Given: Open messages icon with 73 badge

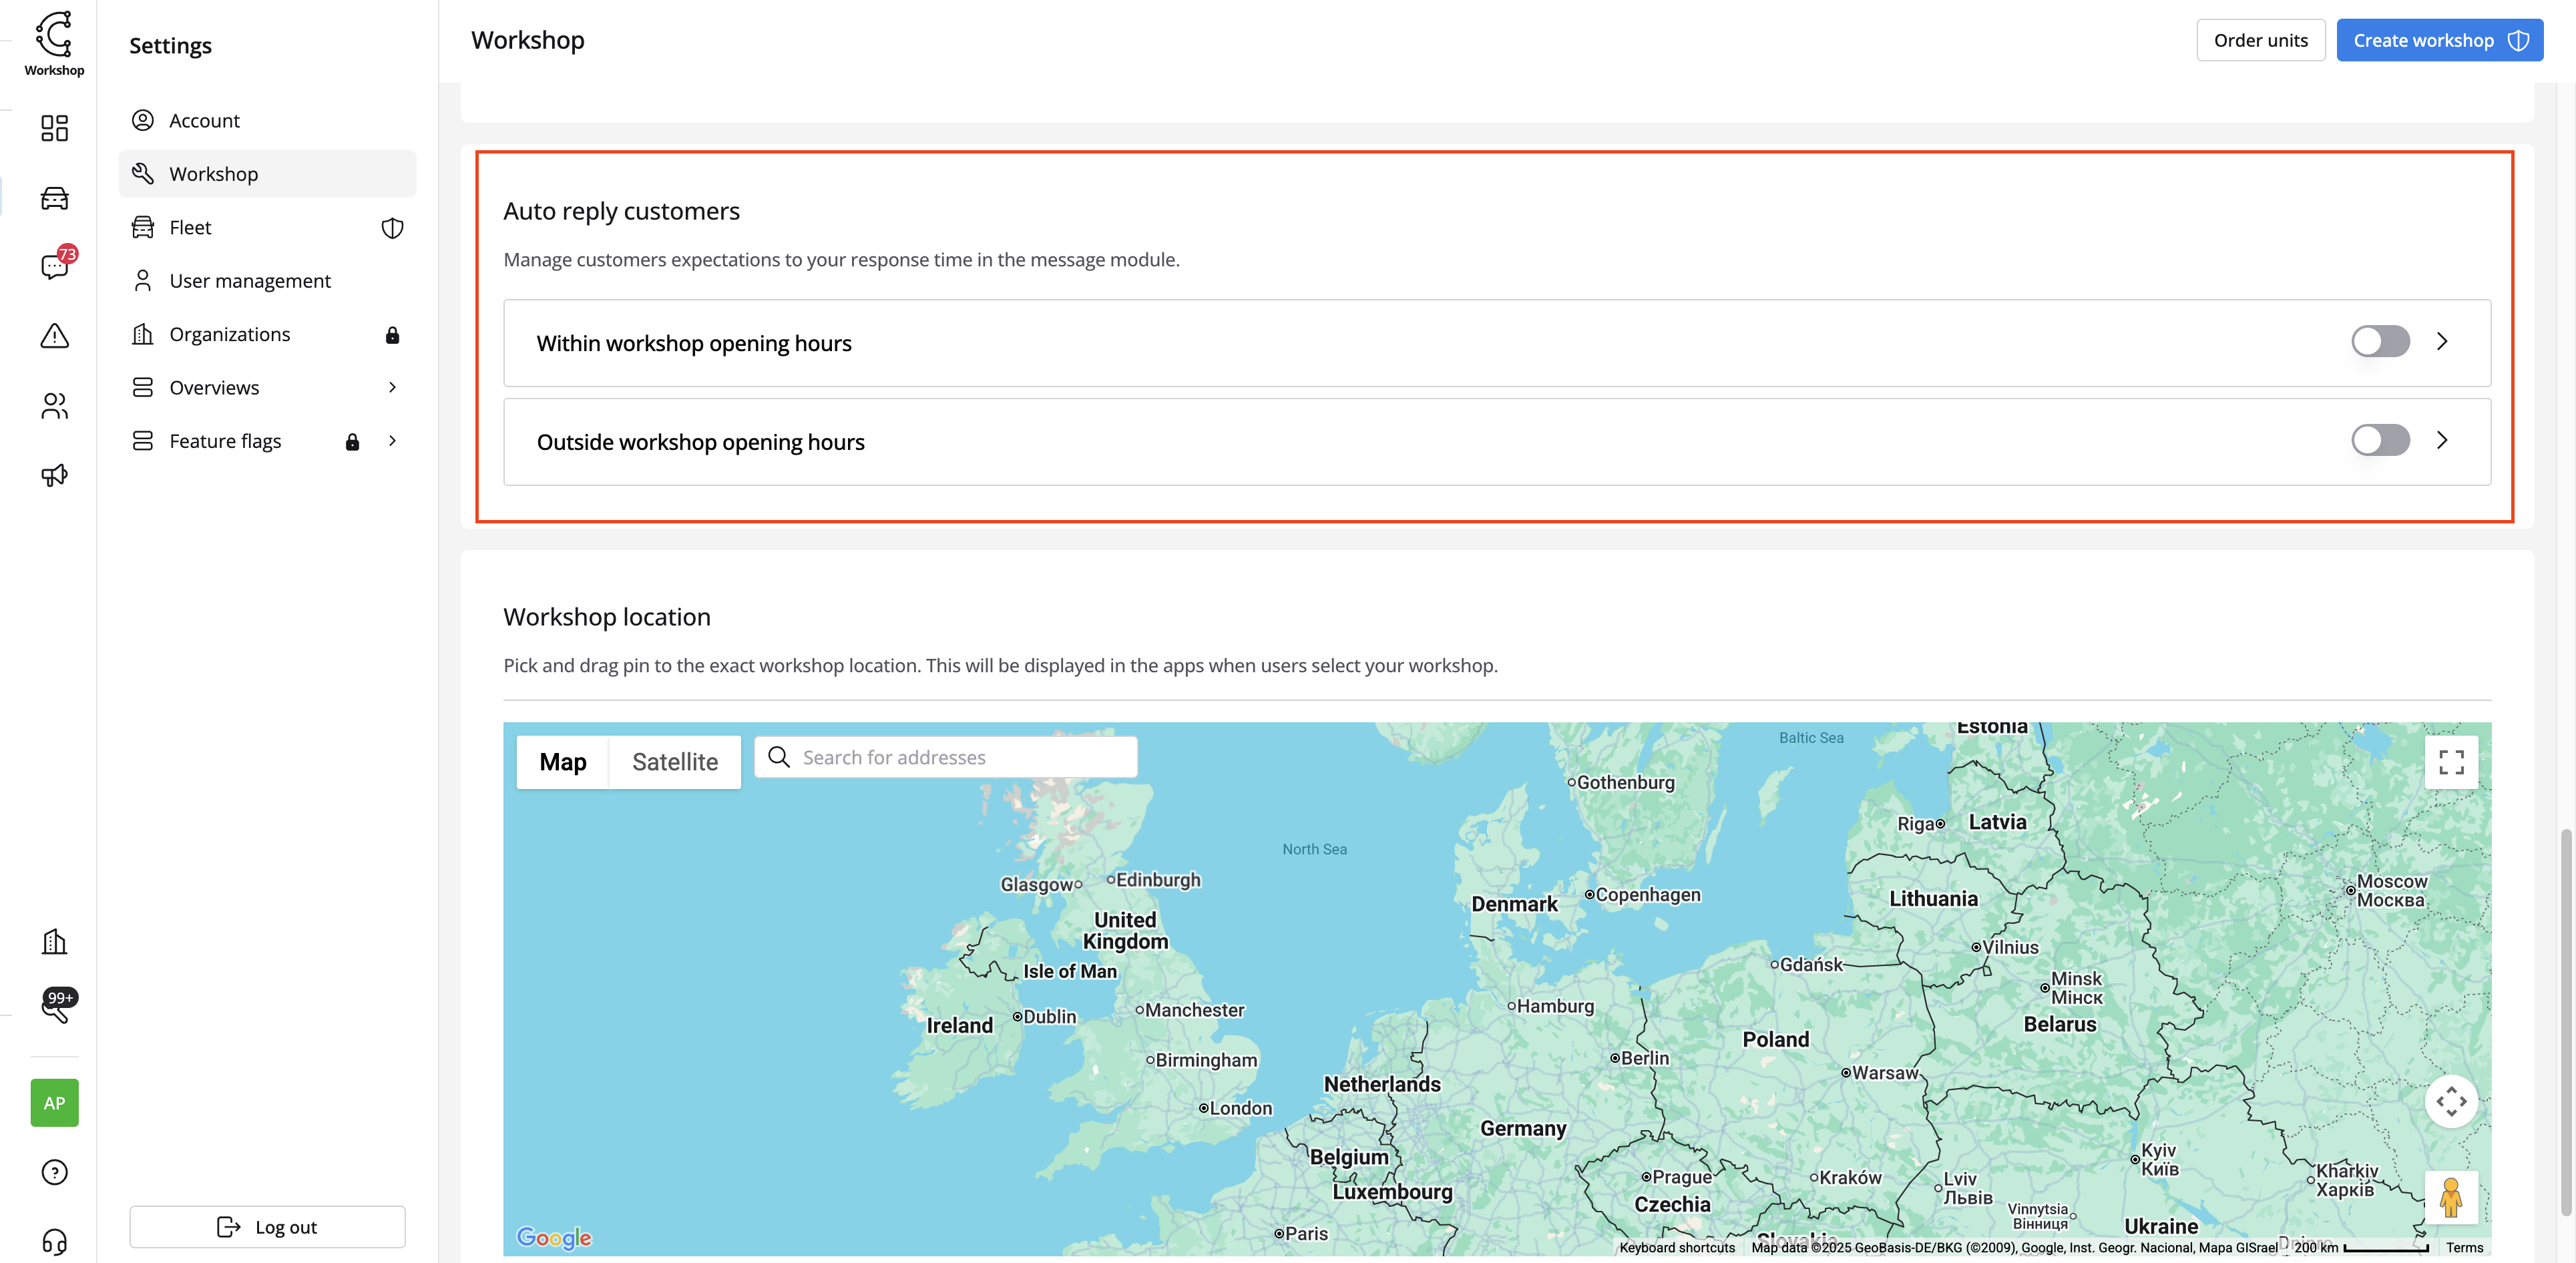Looking at the screenshot, I should coord(54,266).
